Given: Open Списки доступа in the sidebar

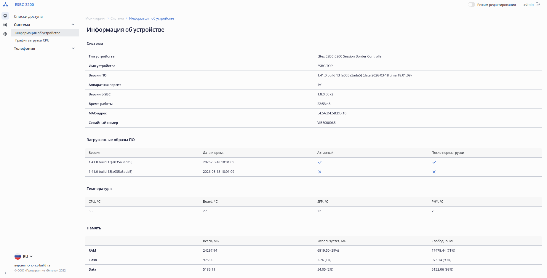Looking at the screenshot, I should 28,17.
